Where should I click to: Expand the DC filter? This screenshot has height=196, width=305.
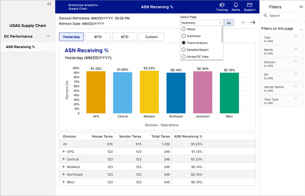[x=296, y=73]
